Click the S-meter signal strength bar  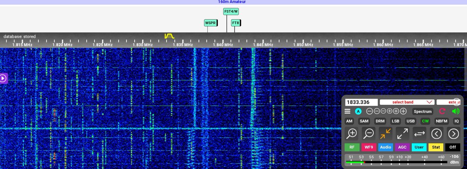[396, 162]
